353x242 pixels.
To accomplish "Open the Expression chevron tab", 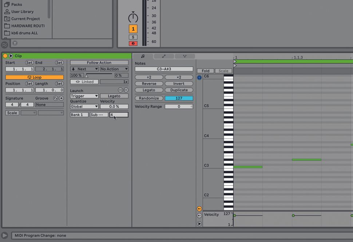I will (185, 56).
